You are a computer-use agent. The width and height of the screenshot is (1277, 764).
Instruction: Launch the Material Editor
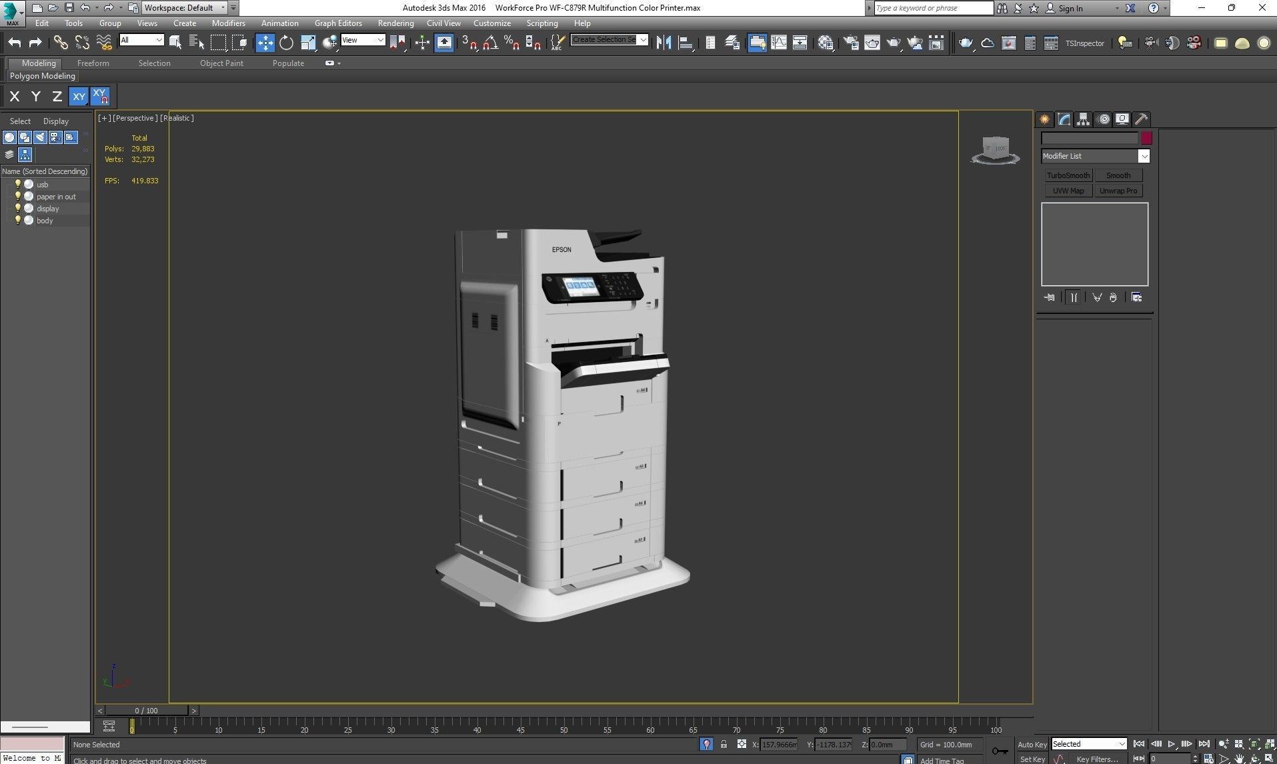coord(826,43)
